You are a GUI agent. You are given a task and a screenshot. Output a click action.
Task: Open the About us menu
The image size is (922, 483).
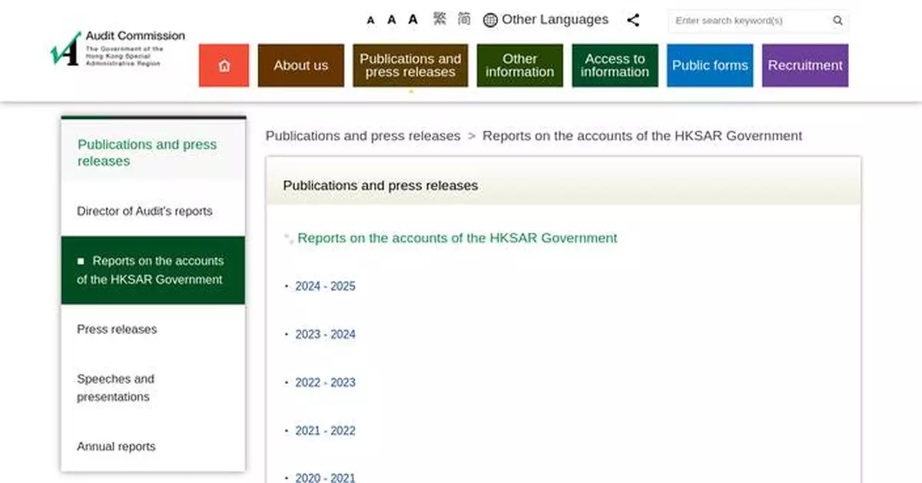pyautogui.click(x=301, y=65)
